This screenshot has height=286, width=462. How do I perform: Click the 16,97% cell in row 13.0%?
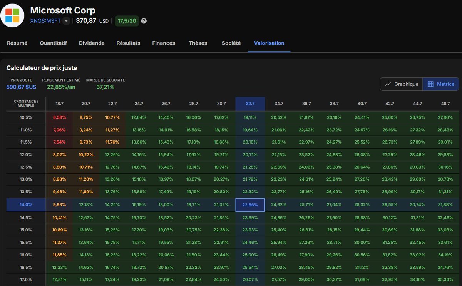pos(166,179)
